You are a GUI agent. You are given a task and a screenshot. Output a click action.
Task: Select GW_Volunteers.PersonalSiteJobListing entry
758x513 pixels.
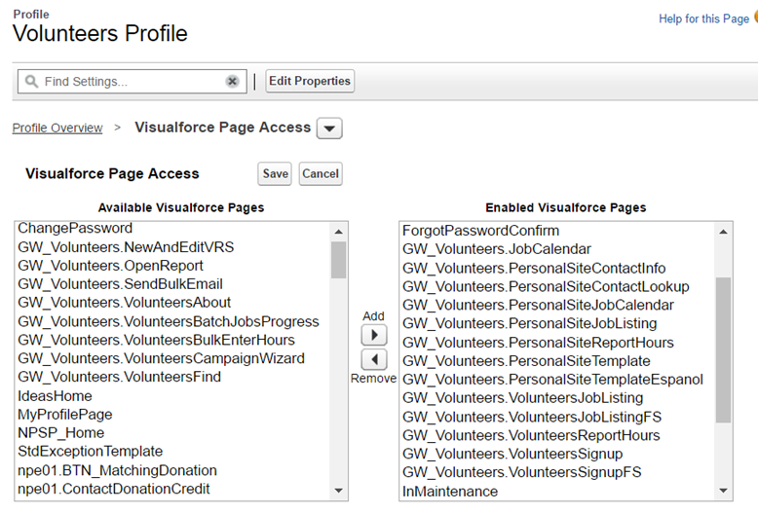(x=558, y=323)
